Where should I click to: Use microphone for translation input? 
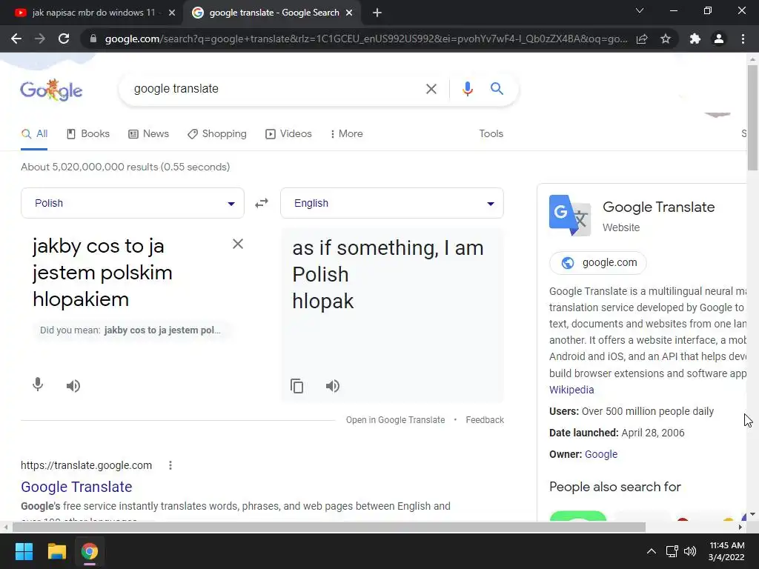(x=38, y=385)
